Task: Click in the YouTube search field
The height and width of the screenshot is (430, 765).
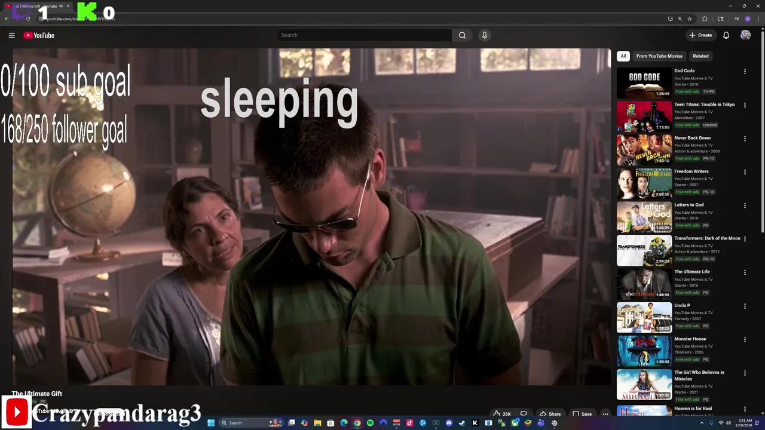Action: tap(364, 35)
